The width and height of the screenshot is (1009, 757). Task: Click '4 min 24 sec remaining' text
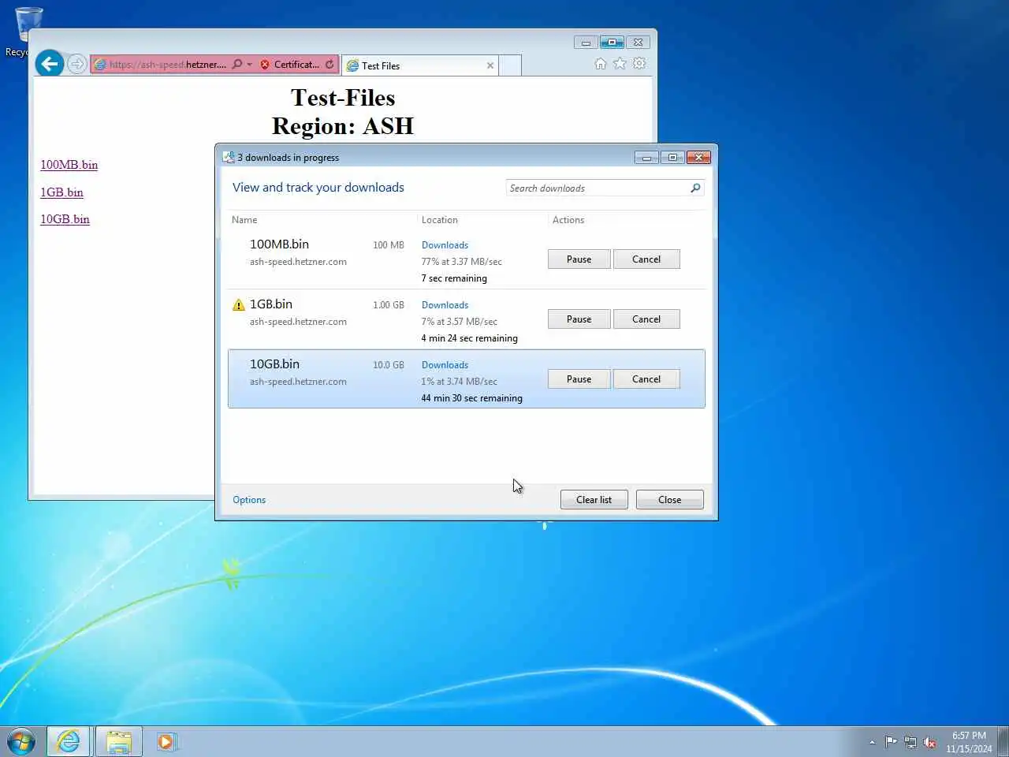tap(469, 338)
